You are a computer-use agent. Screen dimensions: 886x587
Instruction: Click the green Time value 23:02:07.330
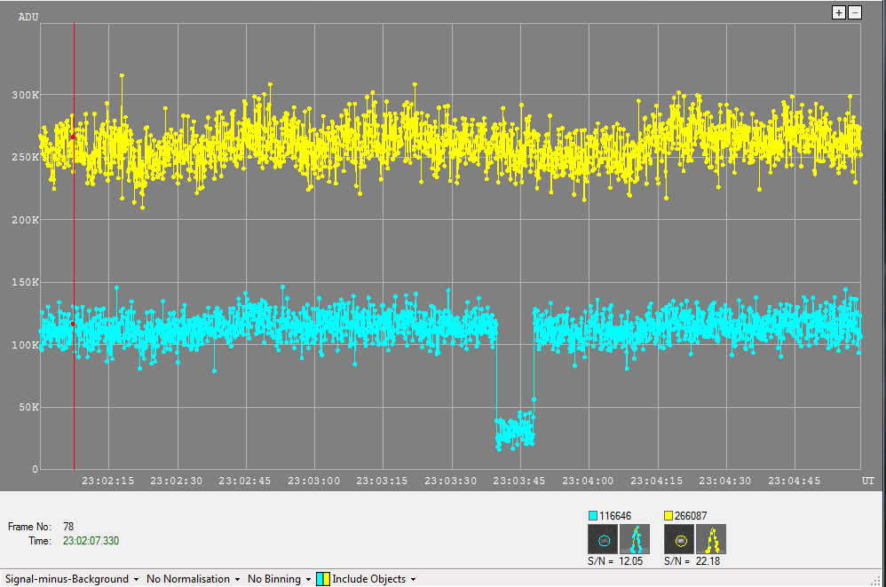[91, 540]
